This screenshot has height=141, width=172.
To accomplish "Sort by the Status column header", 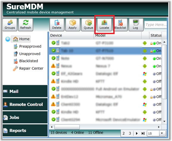I will click(155, 35).
